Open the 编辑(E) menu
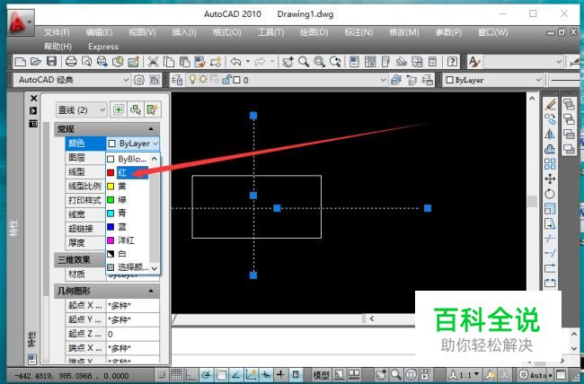The width and height of the screenshot is (584, 384). coord(99,32)
